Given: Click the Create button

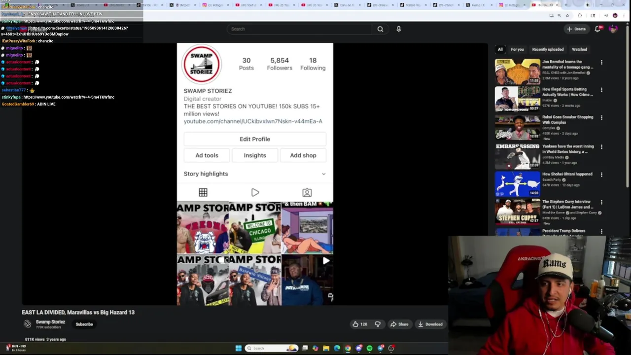Looking at the screenshot, I should (576, 29).
